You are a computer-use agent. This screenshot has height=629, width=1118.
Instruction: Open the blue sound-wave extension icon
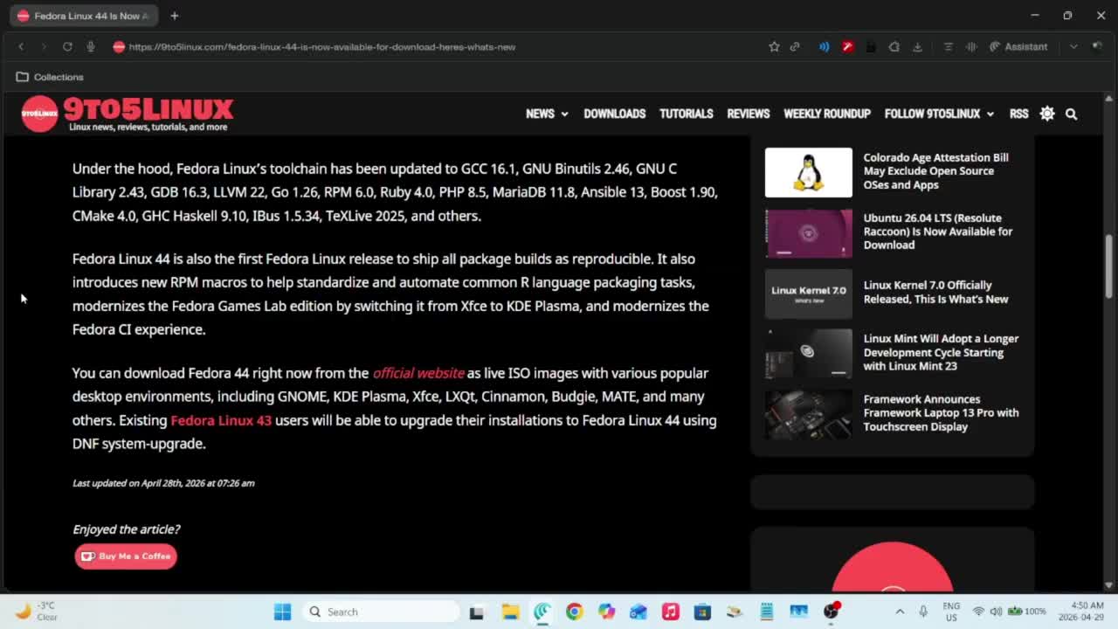(x=824, y=46)
